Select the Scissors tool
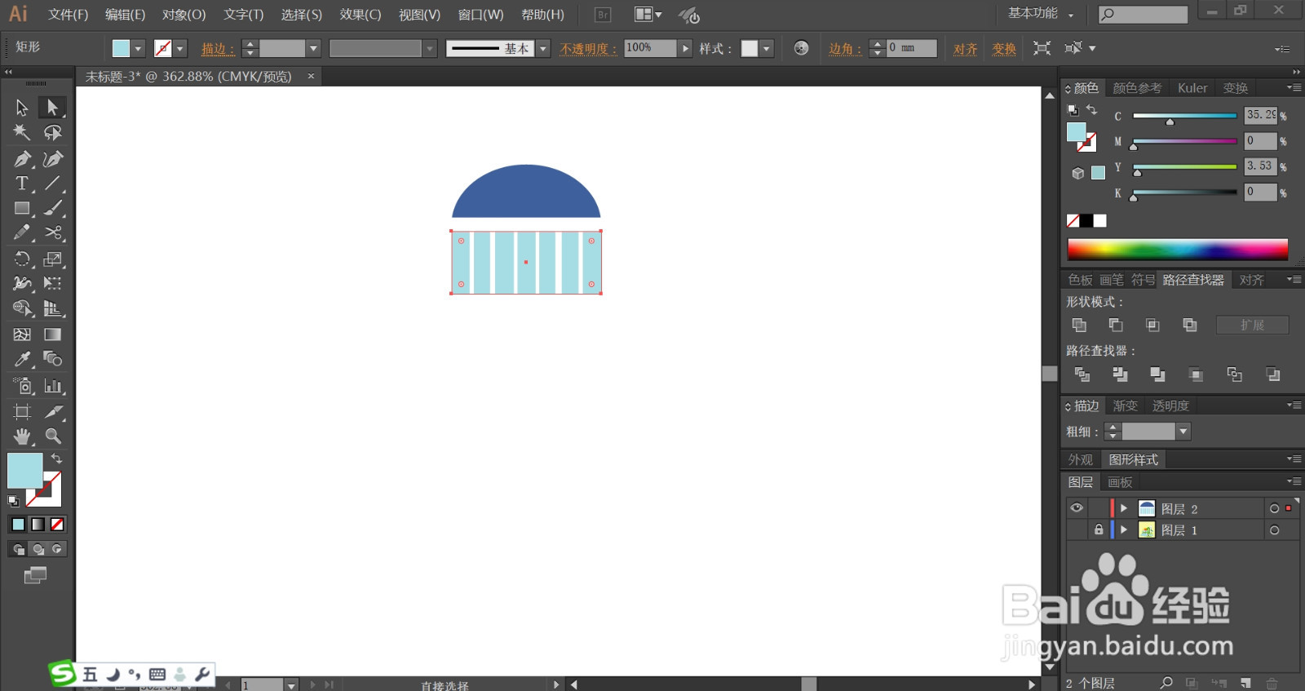Screen dimensions: 1305x691 (52, 233)
